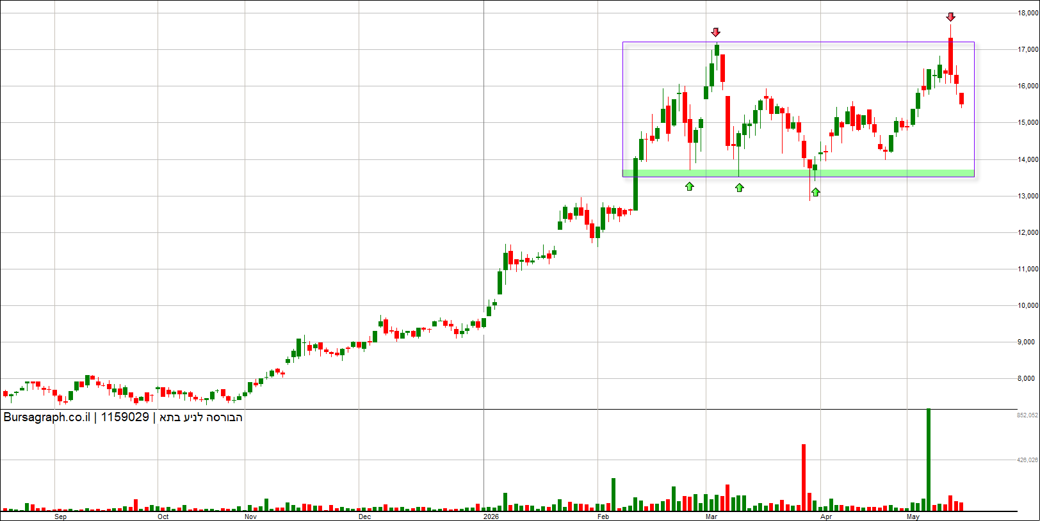Select the Mar label on the time axis
The height and width of the screenshot is (521, 1040).
(711, 517)
